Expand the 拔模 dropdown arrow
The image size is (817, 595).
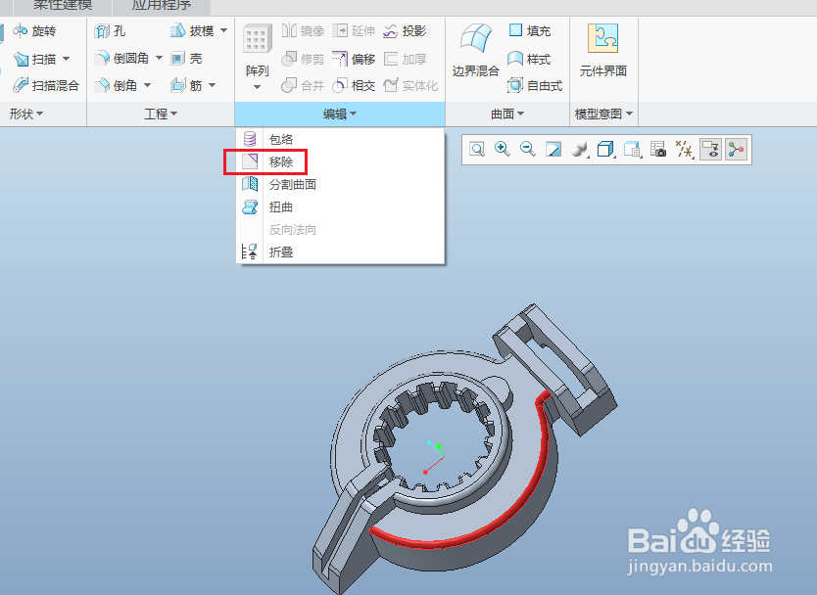pos(223,30)
